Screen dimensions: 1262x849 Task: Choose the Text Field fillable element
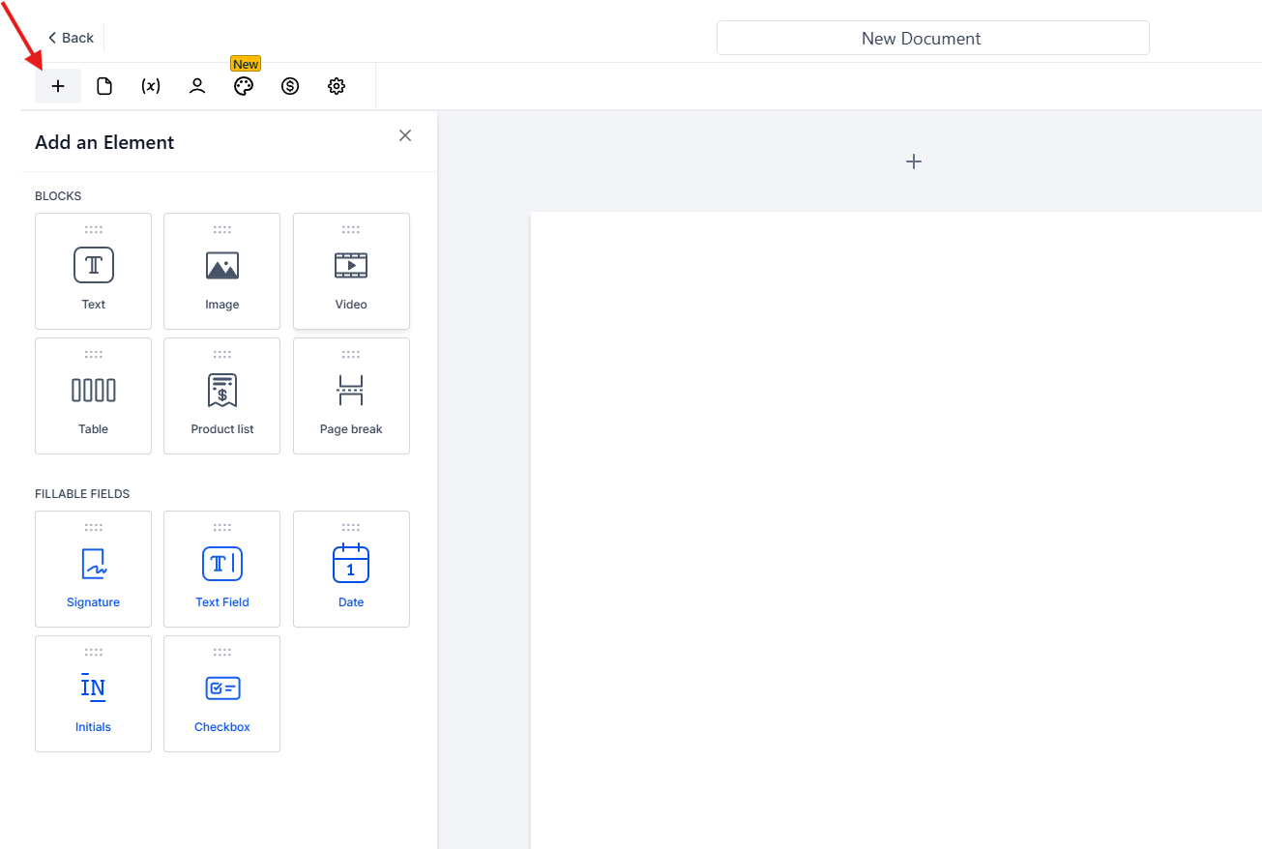(221, 570)
